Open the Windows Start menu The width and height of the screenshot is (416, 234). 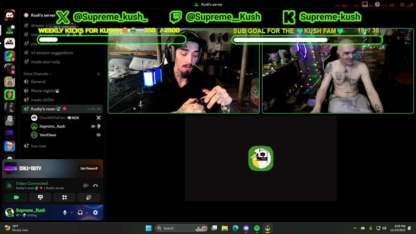point(149,228)
